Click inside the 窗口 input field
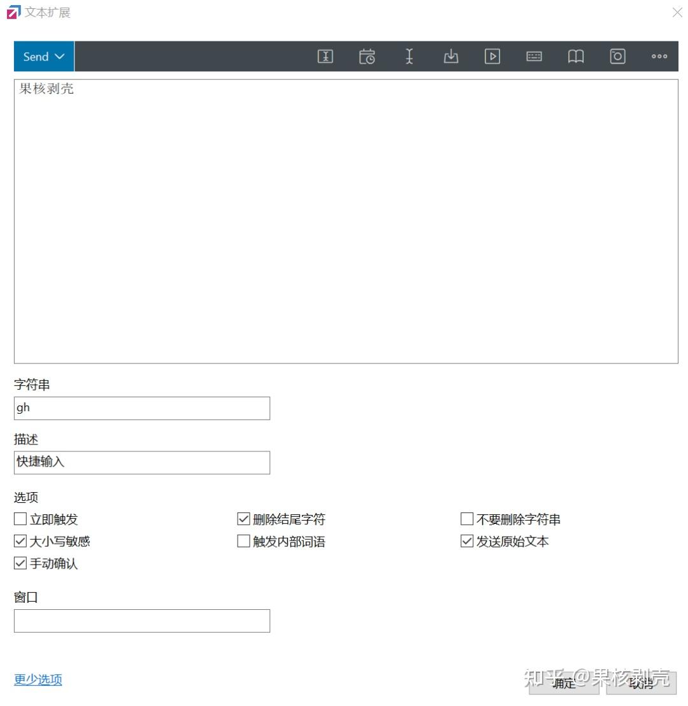Viewport: 688px width, 706px height. tap(141, 620)
